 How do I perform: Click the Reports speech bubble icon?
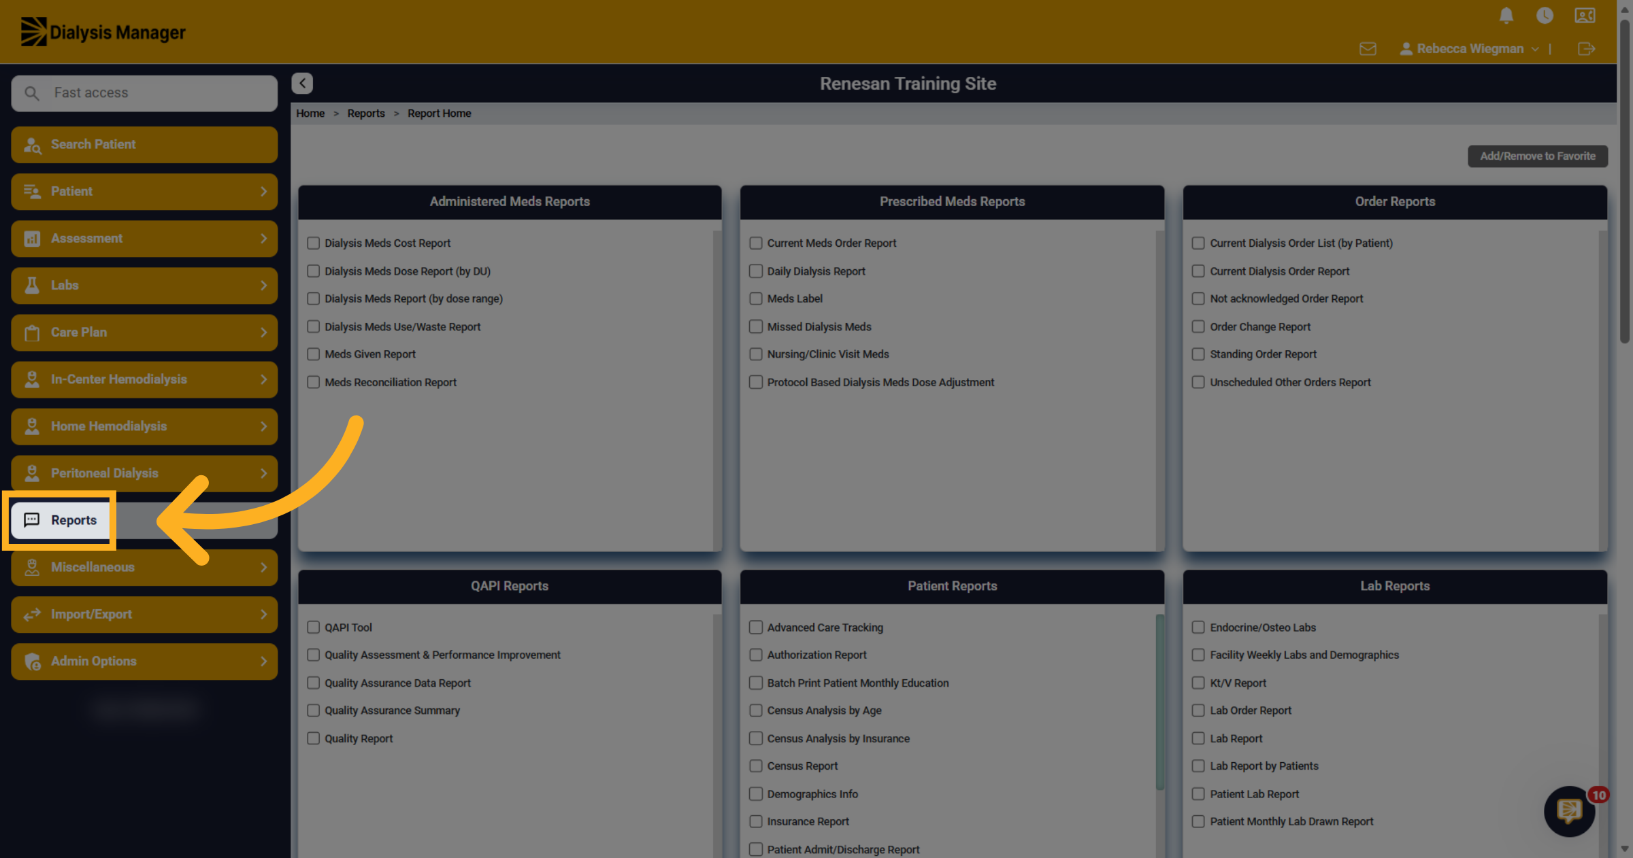point(32,520)
